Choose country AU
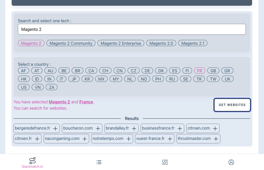 [x=50, y=70]
